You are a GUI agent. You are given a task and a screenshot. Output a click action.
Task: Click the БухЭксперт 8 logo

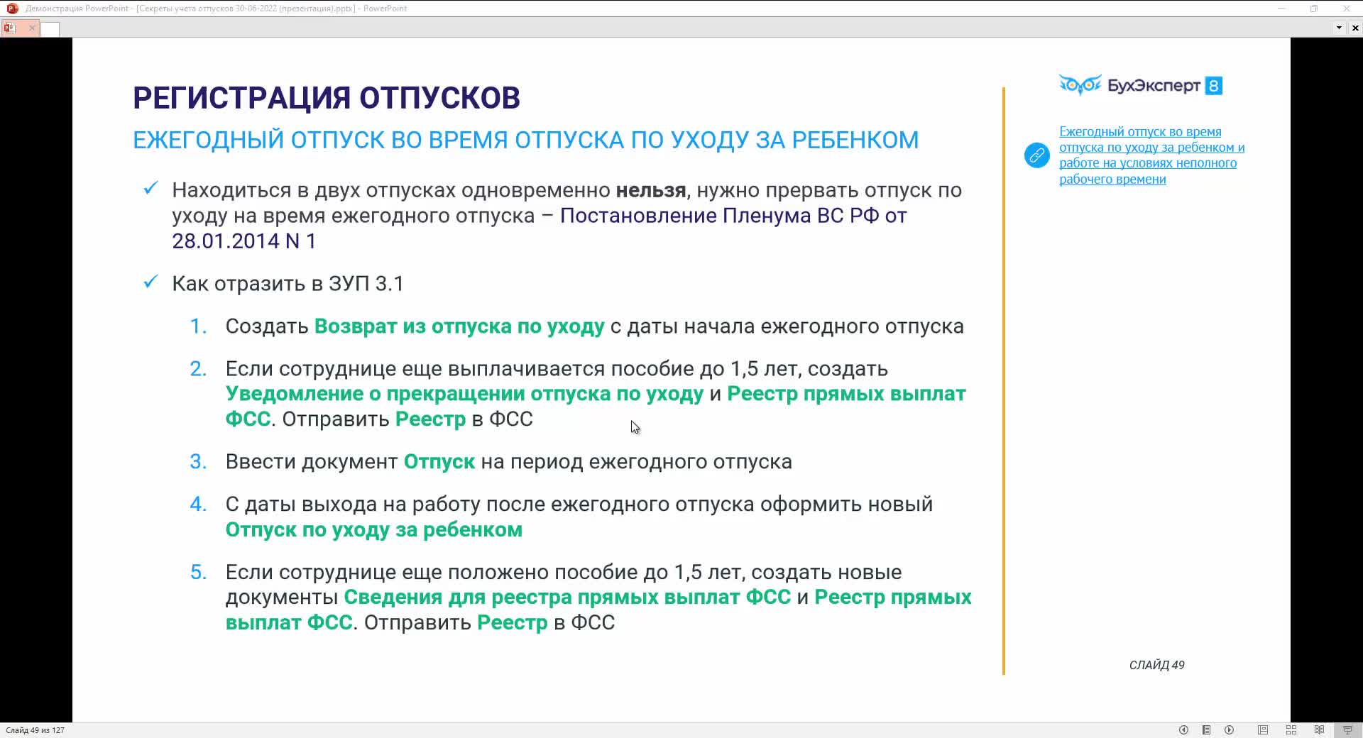pos(1140,86)
